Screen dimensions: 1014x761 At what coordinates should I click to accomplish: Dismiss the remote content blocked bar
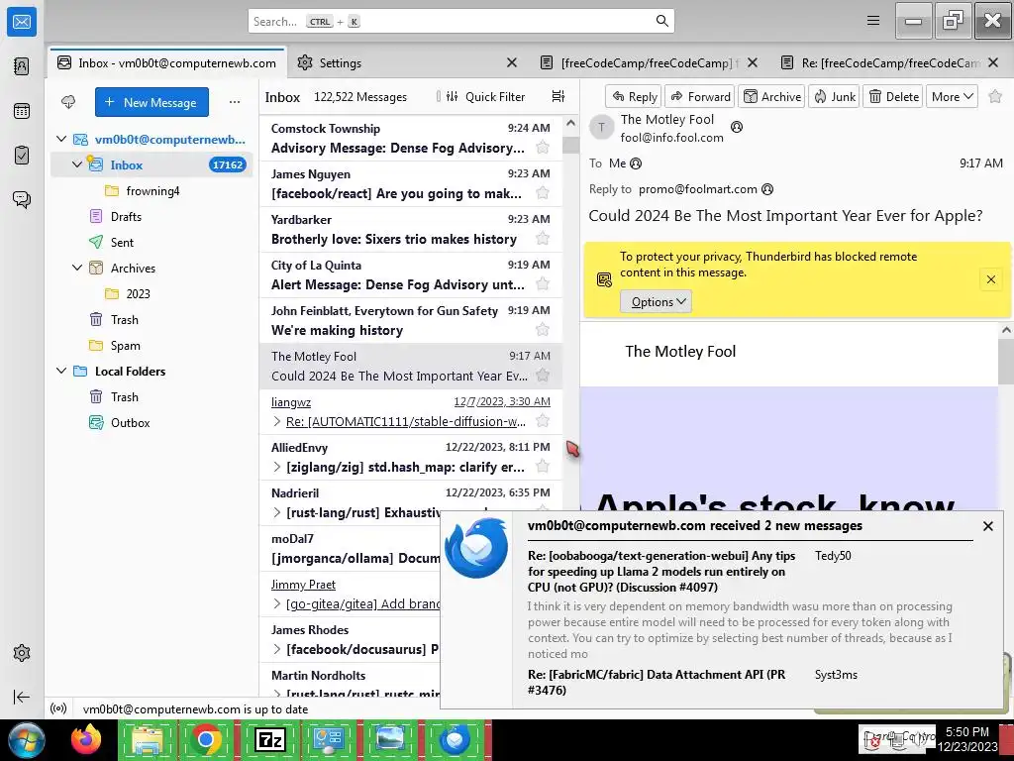[x=990, y=279]
